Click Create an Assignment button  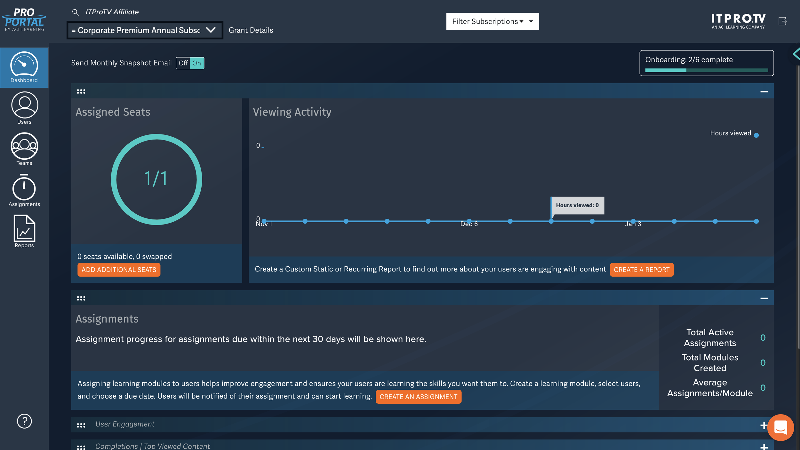point(418,396)
